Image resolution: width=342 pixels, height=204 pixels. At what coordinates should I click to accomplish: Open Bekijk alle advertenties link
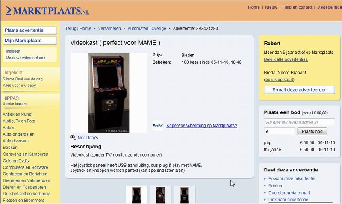(x=286, y=59)
